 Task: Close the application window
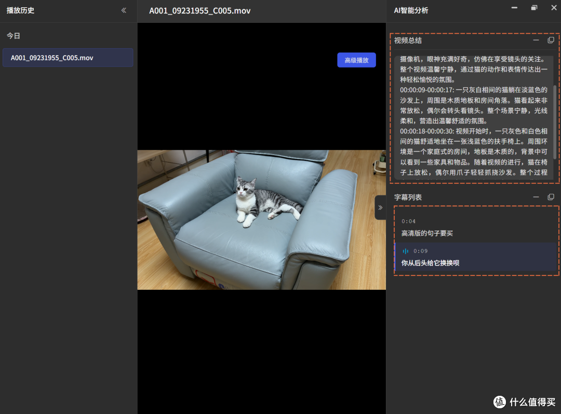554,7
